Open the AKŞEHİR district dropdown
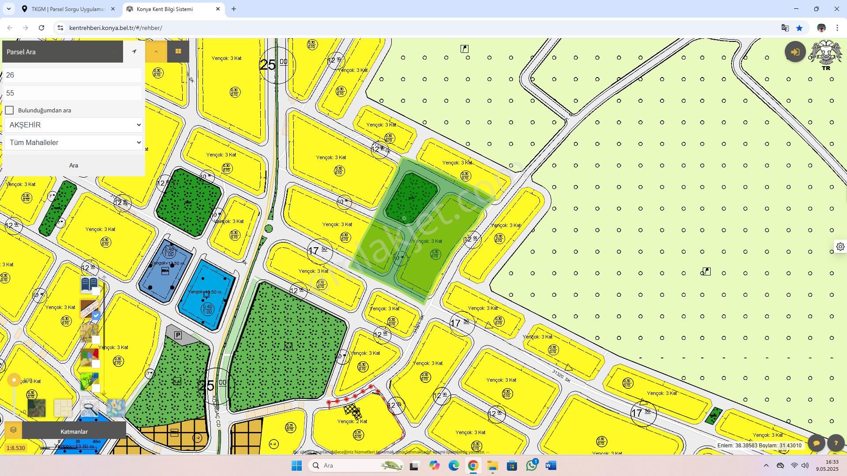847x476 pixels. click(74, 125)
